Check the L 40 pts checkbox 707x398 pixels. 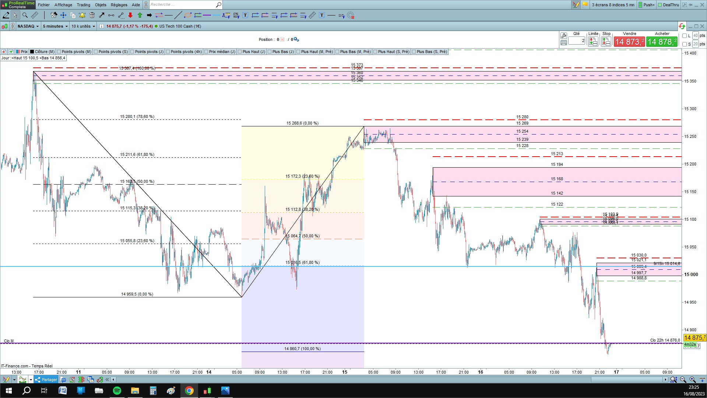[x=685, y=36]
